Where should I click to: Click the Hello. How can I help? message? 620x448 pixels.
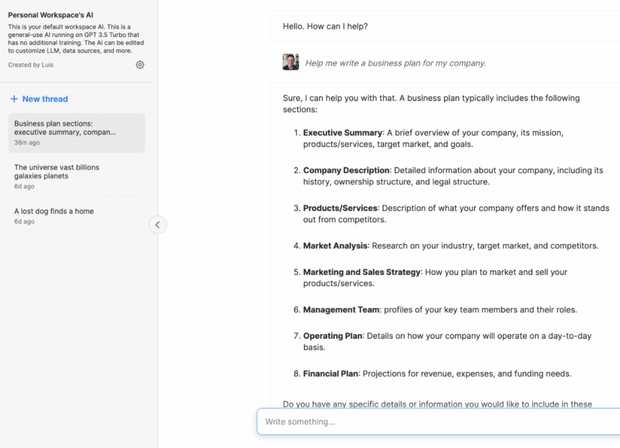click(325, 27)
